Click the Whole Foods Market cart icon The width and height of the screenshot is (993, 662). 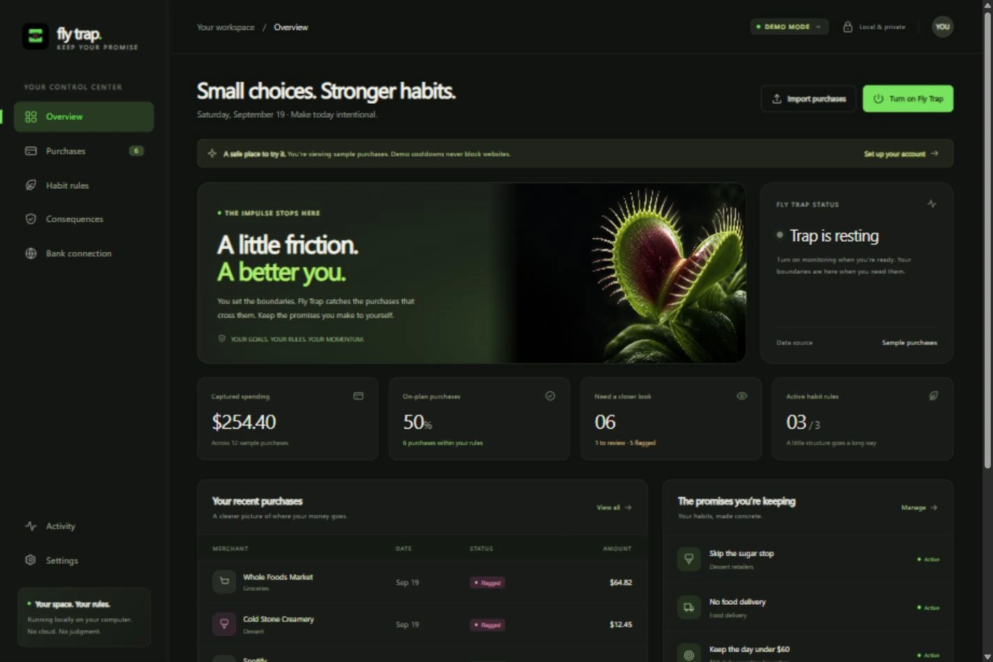(224, 581)
